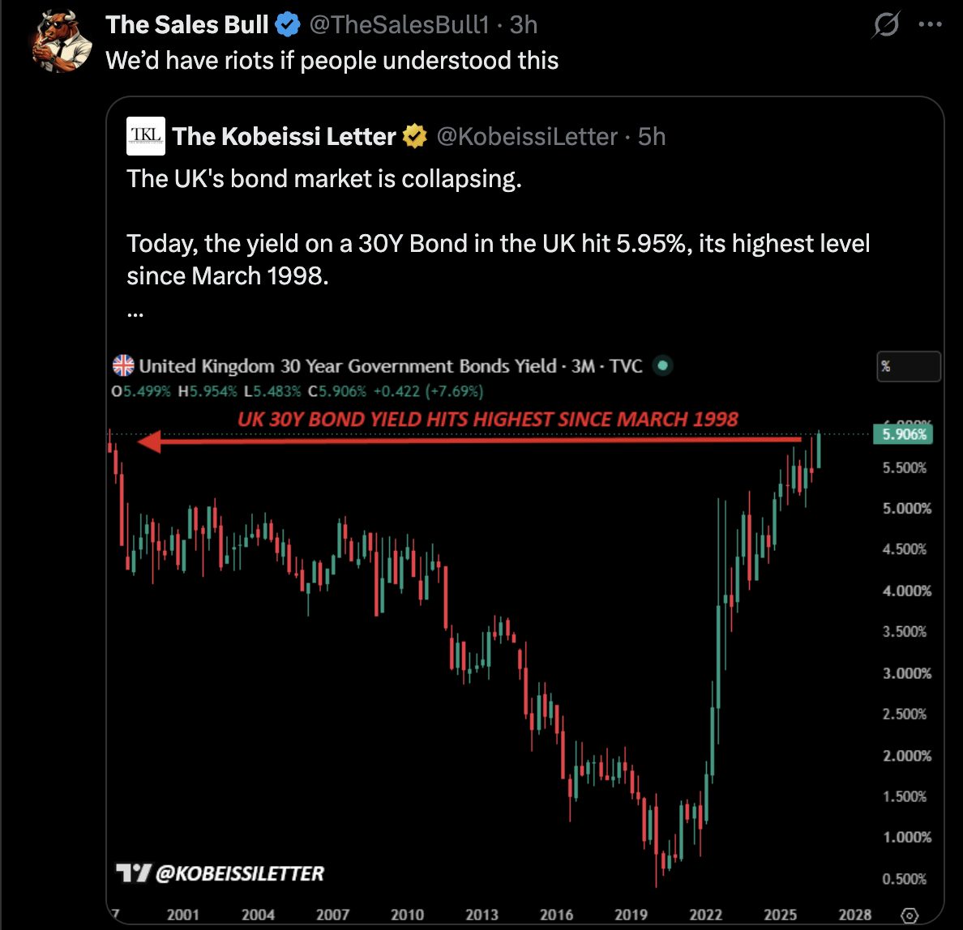Image resolution: width=963 pixels, height=930 pixels.
Task: Click the 2022 marker on the time axis
Action: click(705, 915)
